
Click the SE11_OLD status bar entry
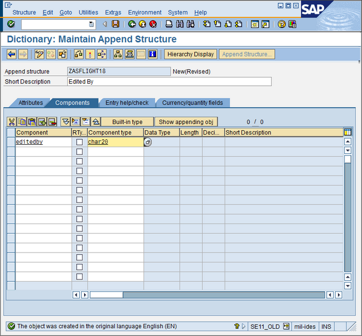click(265, 326)
